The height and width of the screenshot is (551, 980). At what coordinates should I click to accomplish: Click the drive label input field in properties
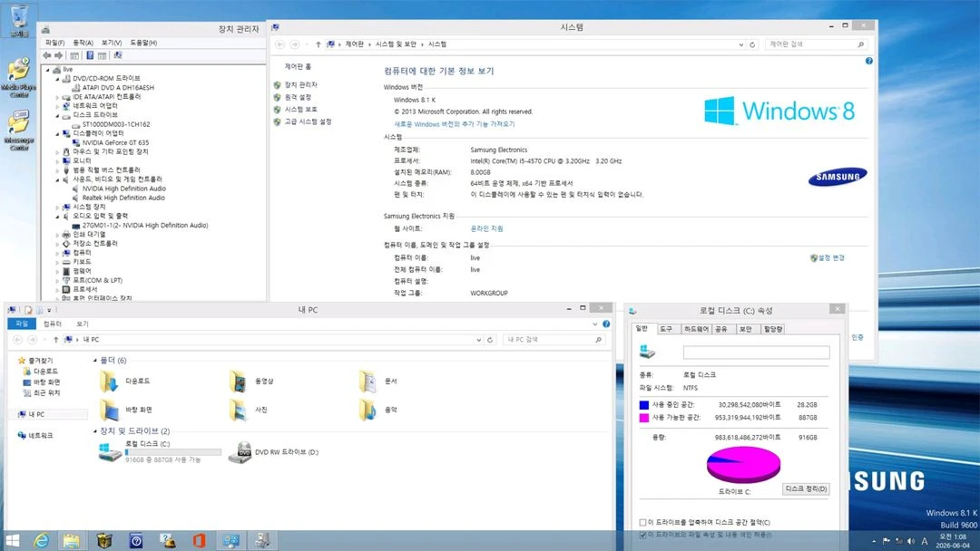click(756, 353)
